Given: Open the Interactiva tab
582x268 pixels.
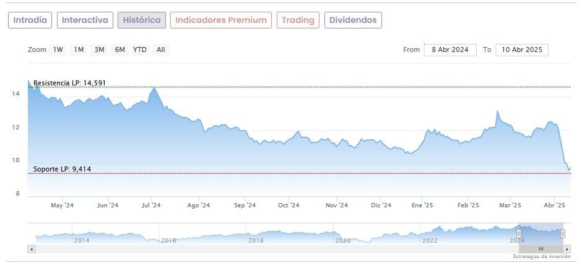Looking at the screenshot, I should click(85, 20).
